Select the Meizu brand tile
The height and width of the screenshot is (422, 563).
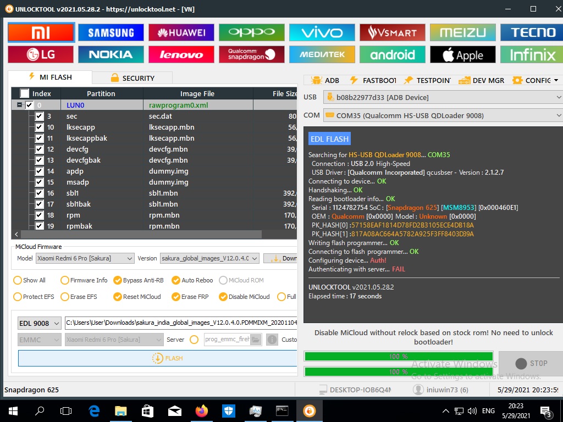point(463,32)
